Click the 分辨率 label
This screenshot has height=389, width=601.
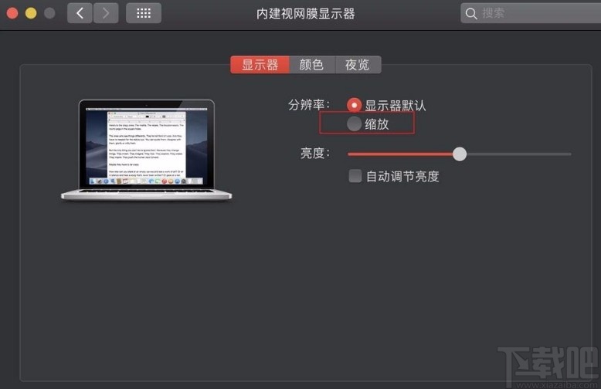point(308,105)
